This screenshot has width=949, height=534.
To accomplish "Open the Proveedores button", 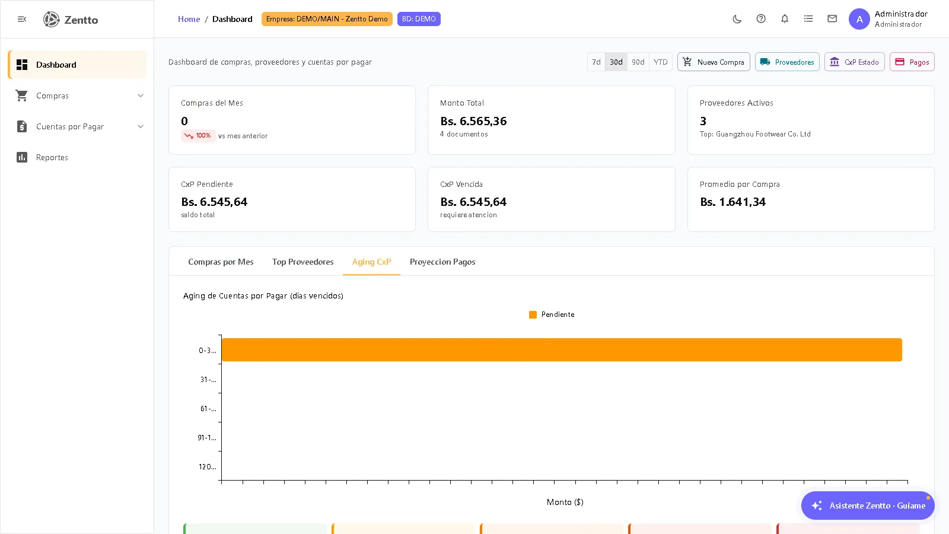I will point(787,62).
